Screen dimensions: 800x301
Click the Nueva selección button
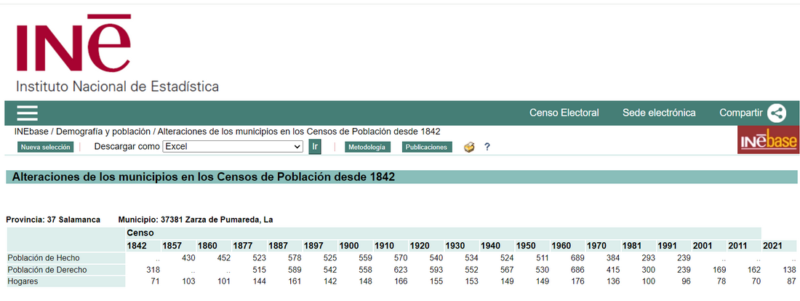(x=46, y=147)
